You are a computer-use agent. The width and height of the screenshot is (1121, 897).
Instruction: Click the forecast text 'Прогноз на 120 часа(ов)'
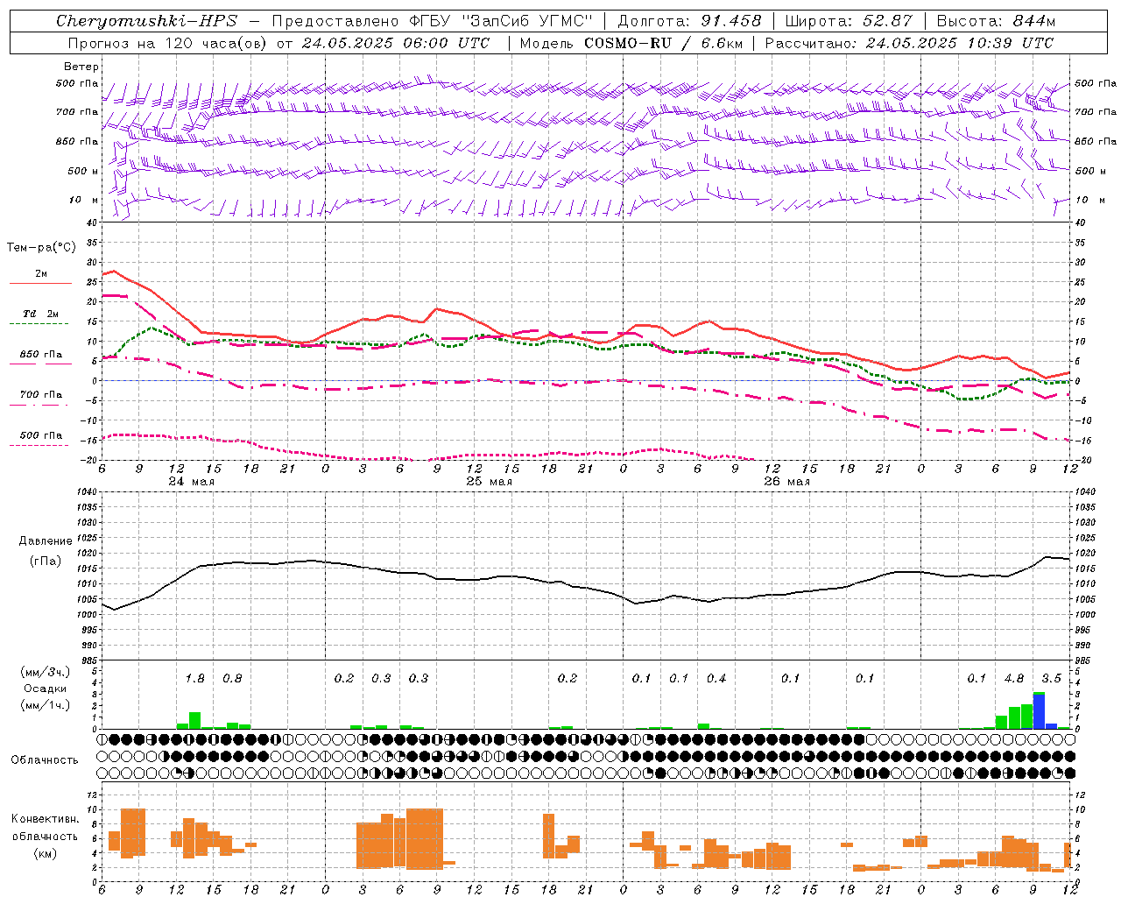pyautogui.click(x=168, y=43)
